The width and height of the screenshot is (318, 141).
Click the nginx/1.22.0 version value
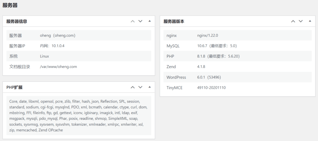[x=210, y=35]
